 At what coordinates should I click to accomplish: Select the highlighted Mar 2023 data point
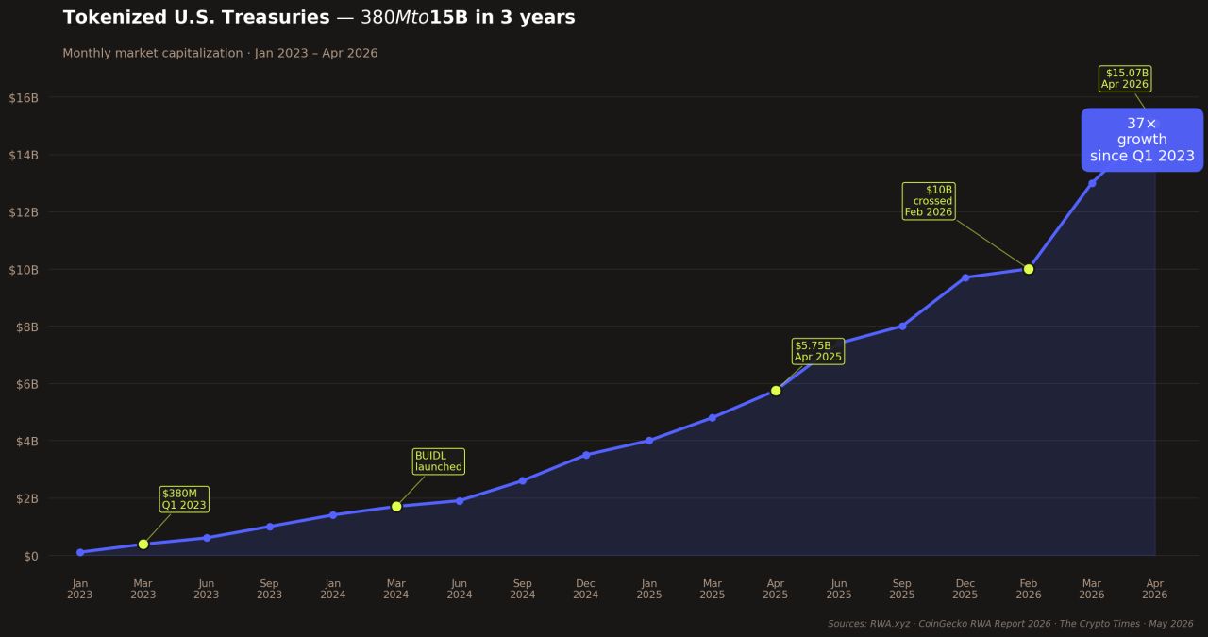[143, 545]
